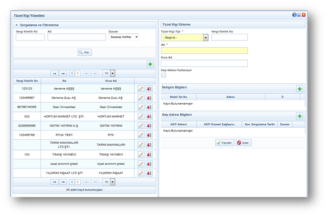Go to page 1 in the top paginator
This screenshot has width=328, height=217.
click(72, 73)
